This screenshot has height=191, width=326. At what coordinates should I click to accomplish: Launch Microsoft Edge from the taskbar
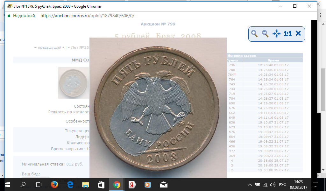(70, 185)
